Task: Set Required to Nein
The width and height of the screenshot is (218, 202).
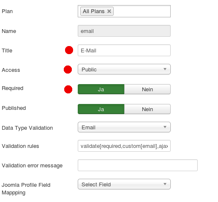Action: pyautogui.click(x=147, y=89)
